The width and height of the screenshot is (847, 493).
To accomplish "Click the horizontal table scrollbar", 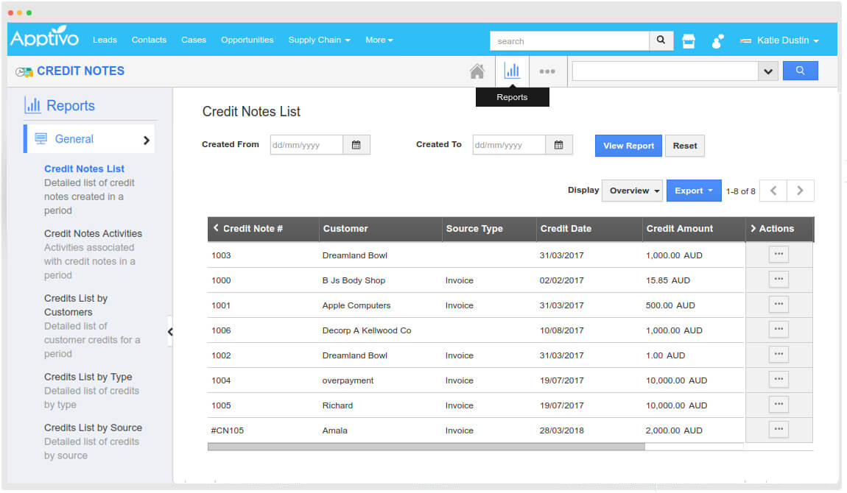I will pos(426,446).
